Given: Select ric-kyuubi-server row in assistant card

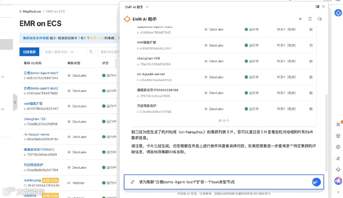Looking at the screenshot, I should tap(224, 77).
